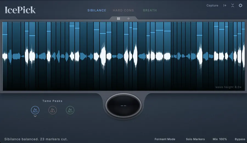Click the wave height 8.0× label
Screen dimensions: 247x143
(228, 87)
